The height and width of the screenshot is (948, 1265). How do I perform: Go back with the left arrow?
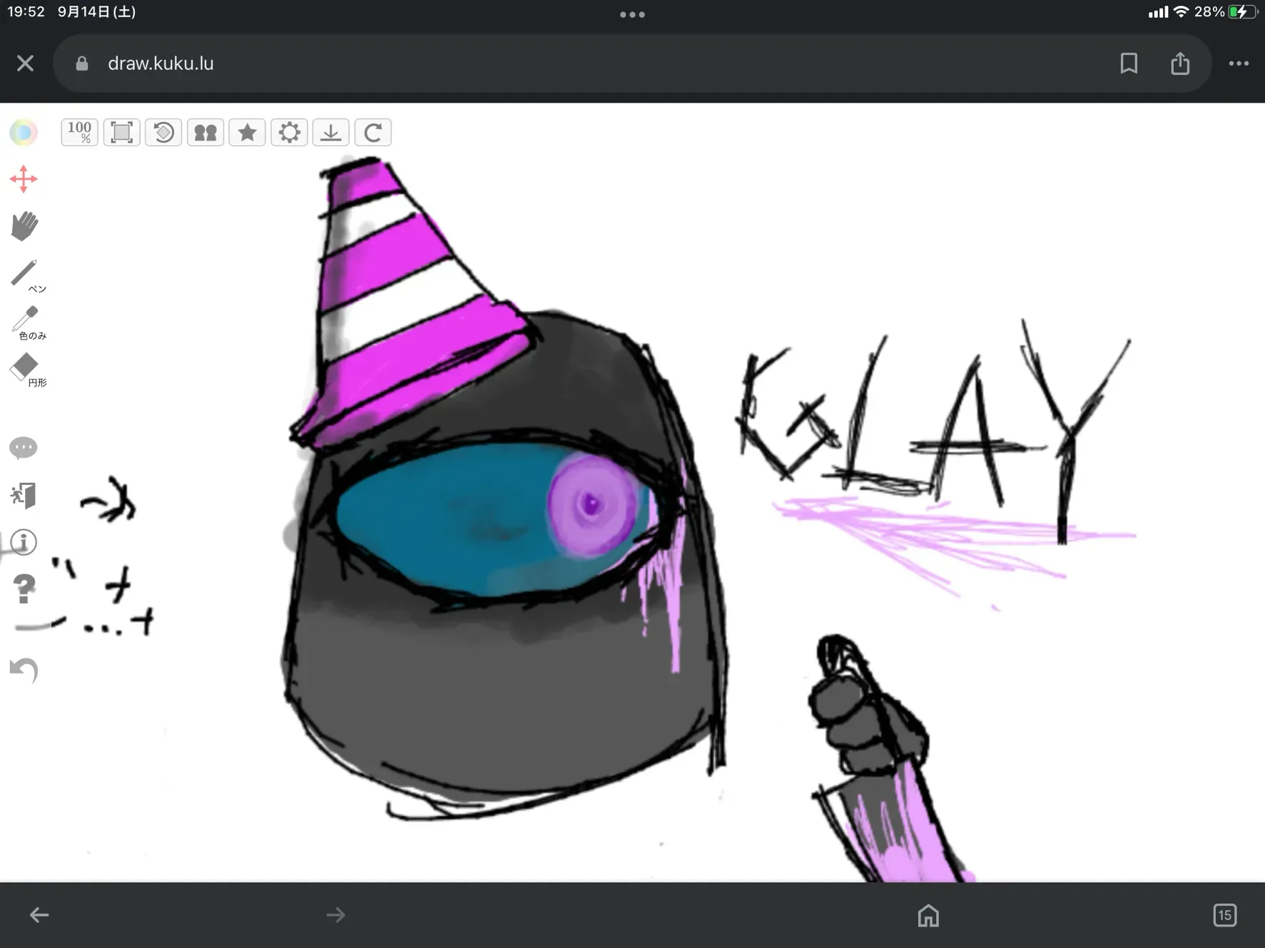pyautogui.click(x=39, y=914)
